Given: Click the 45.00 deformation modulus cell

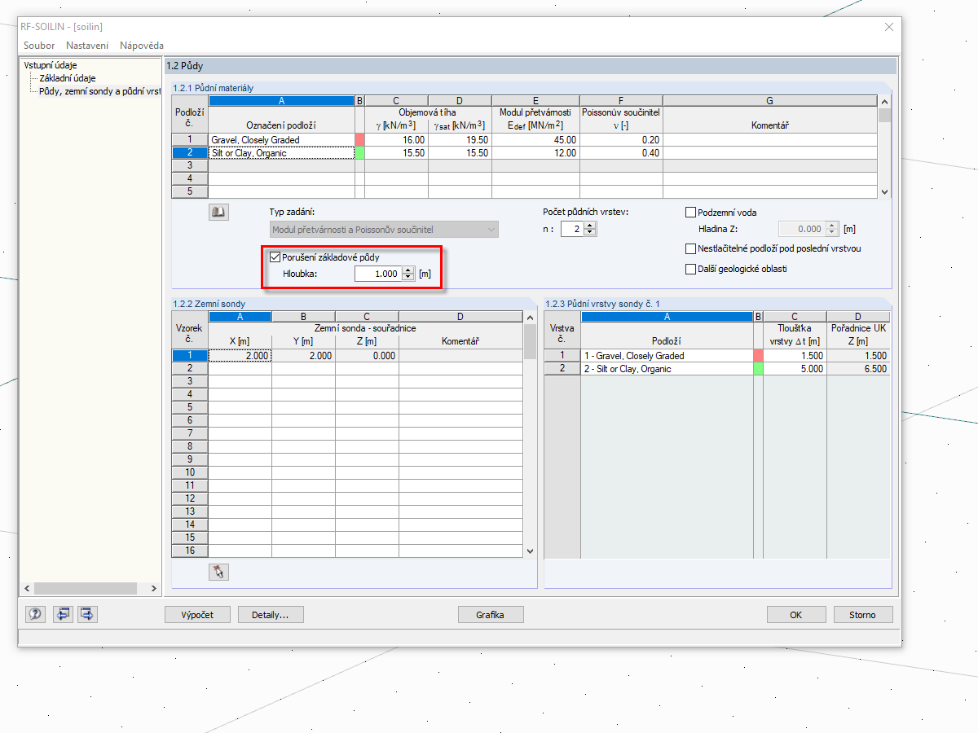Looking at the screenshot, I should [x=535, y=140].
